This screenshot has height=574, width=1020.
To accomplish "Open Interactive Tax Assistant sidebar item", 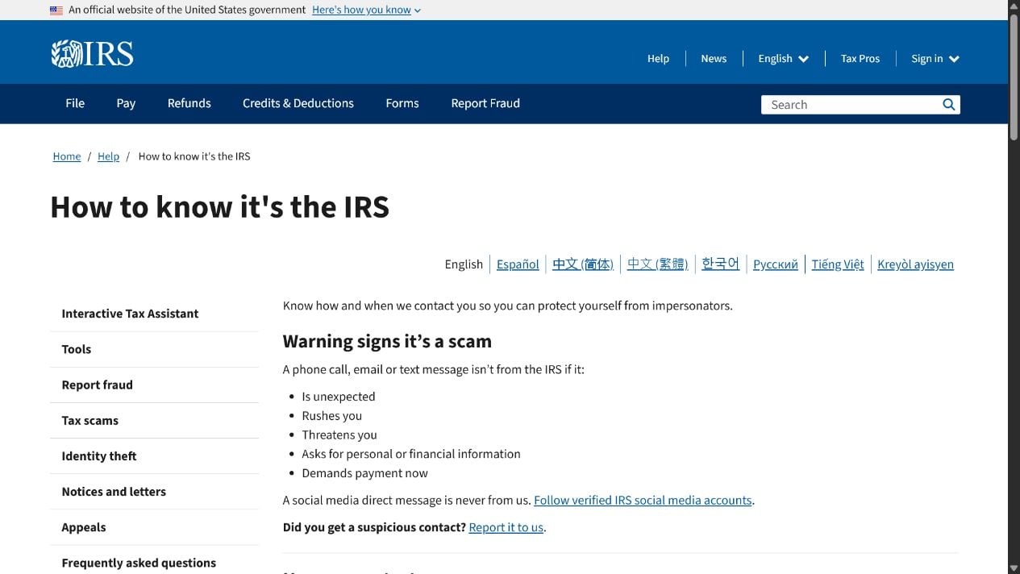I will (154, 314).
